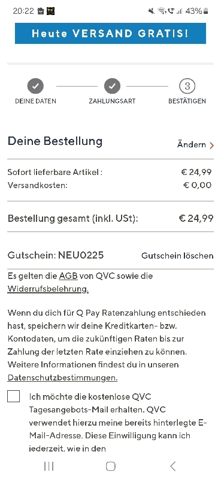Select the ZAHLUNGSART step label
The height and width of the screenshot is (481, 221).
112,101
